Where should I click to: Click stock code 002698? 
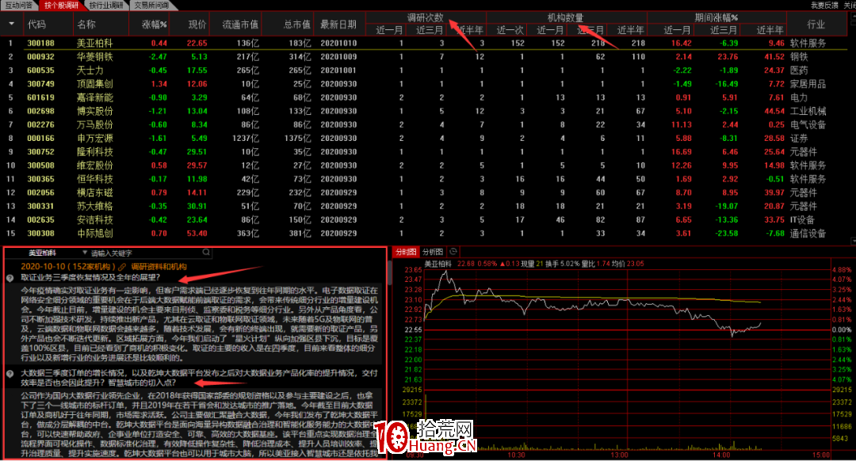point(41,112)
